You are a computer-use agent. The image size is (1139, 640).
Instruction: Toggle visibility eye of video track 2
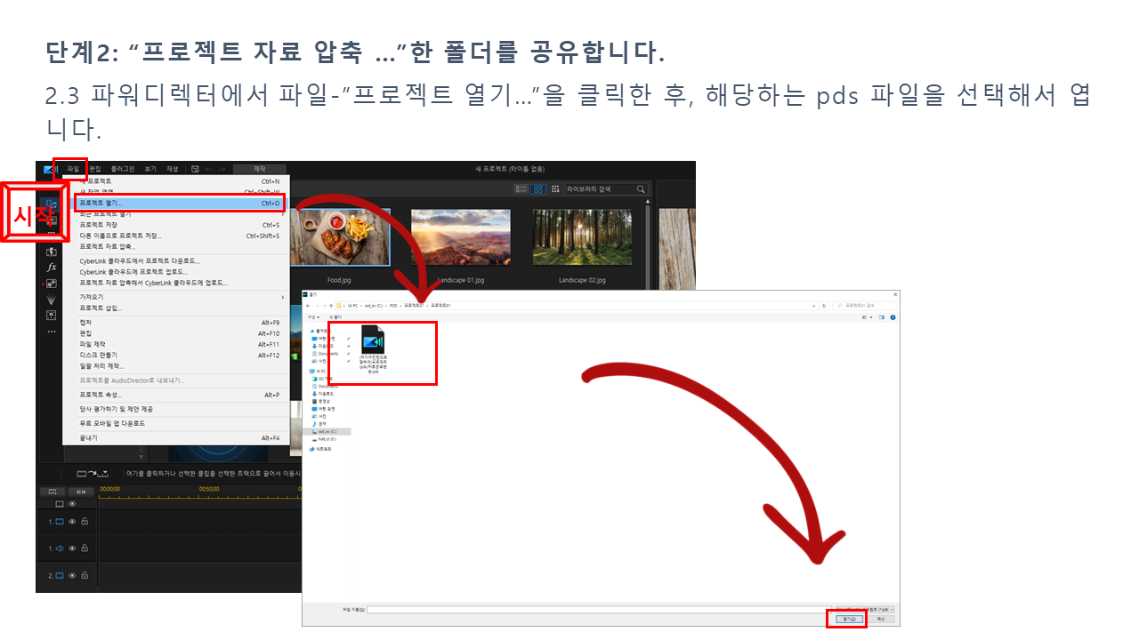point(72,575)
